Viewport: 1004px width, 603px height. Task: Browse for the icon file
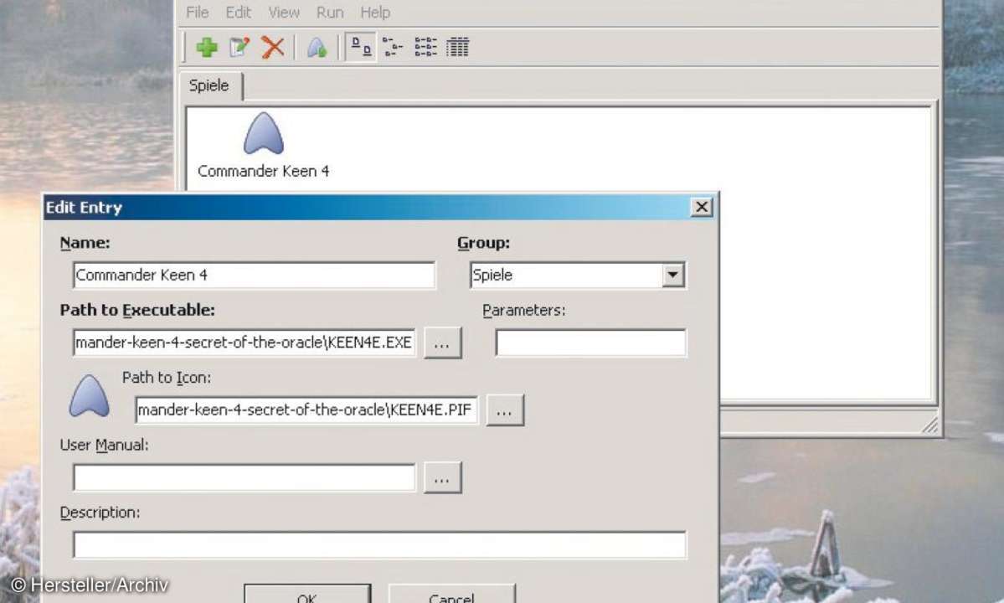[505, 410]
